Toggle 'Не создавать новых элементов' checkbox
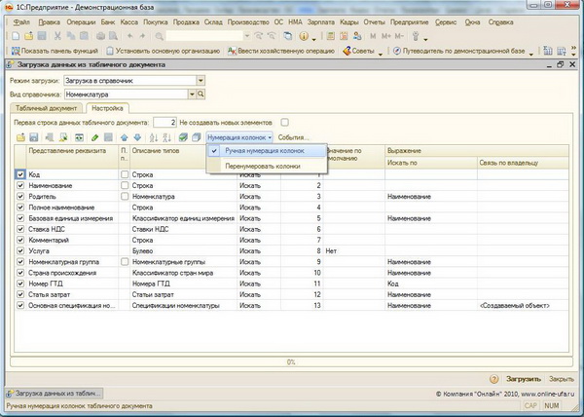The width and height of the screenshot is (584, 417). click(x=284, y=122)
